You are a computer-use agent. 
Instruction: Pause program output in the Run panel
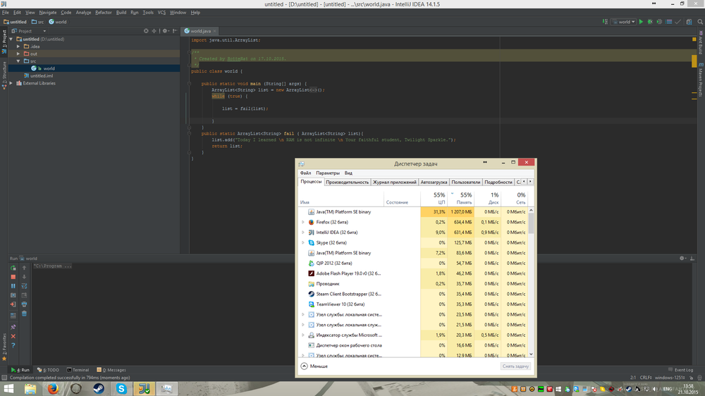pyautogui.click(x=13, y=286)
